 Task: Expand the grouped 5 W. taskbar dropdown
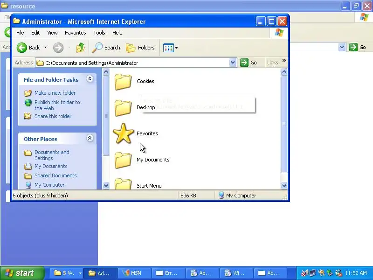point(80,273)
